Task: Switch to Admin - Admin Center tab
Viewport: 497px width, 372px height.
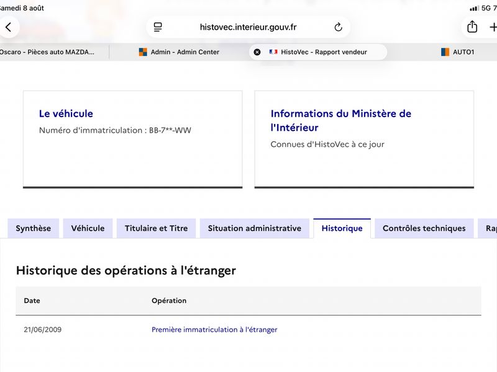Action: tap(179, 52)
